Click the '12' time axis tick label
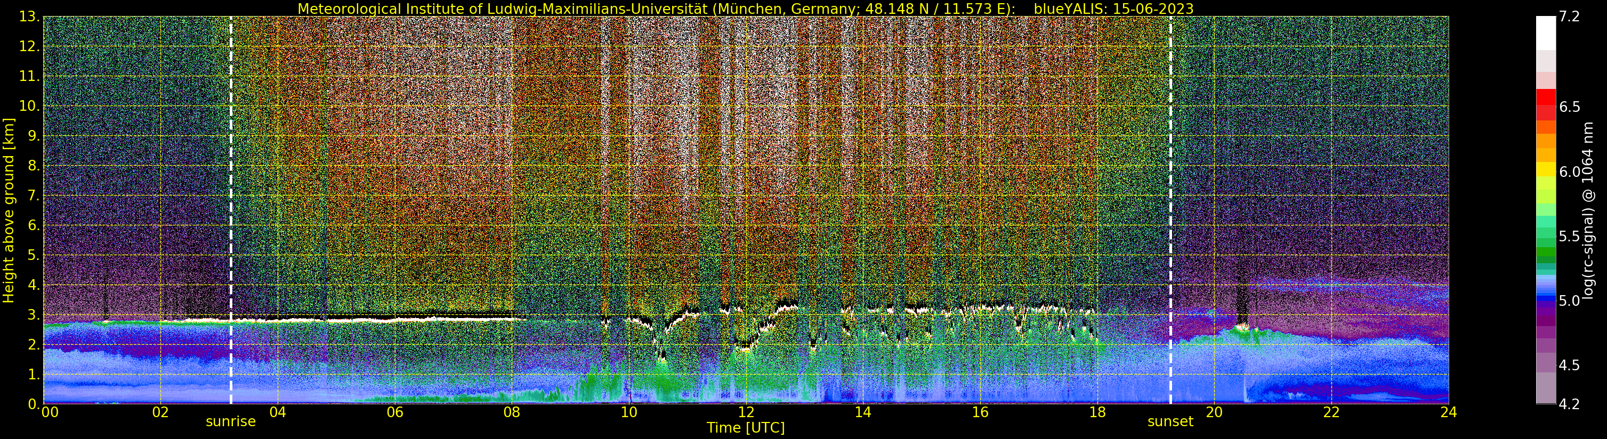Screen dimensions: 1607x439 pyautogui.click(x=746, y=412)
